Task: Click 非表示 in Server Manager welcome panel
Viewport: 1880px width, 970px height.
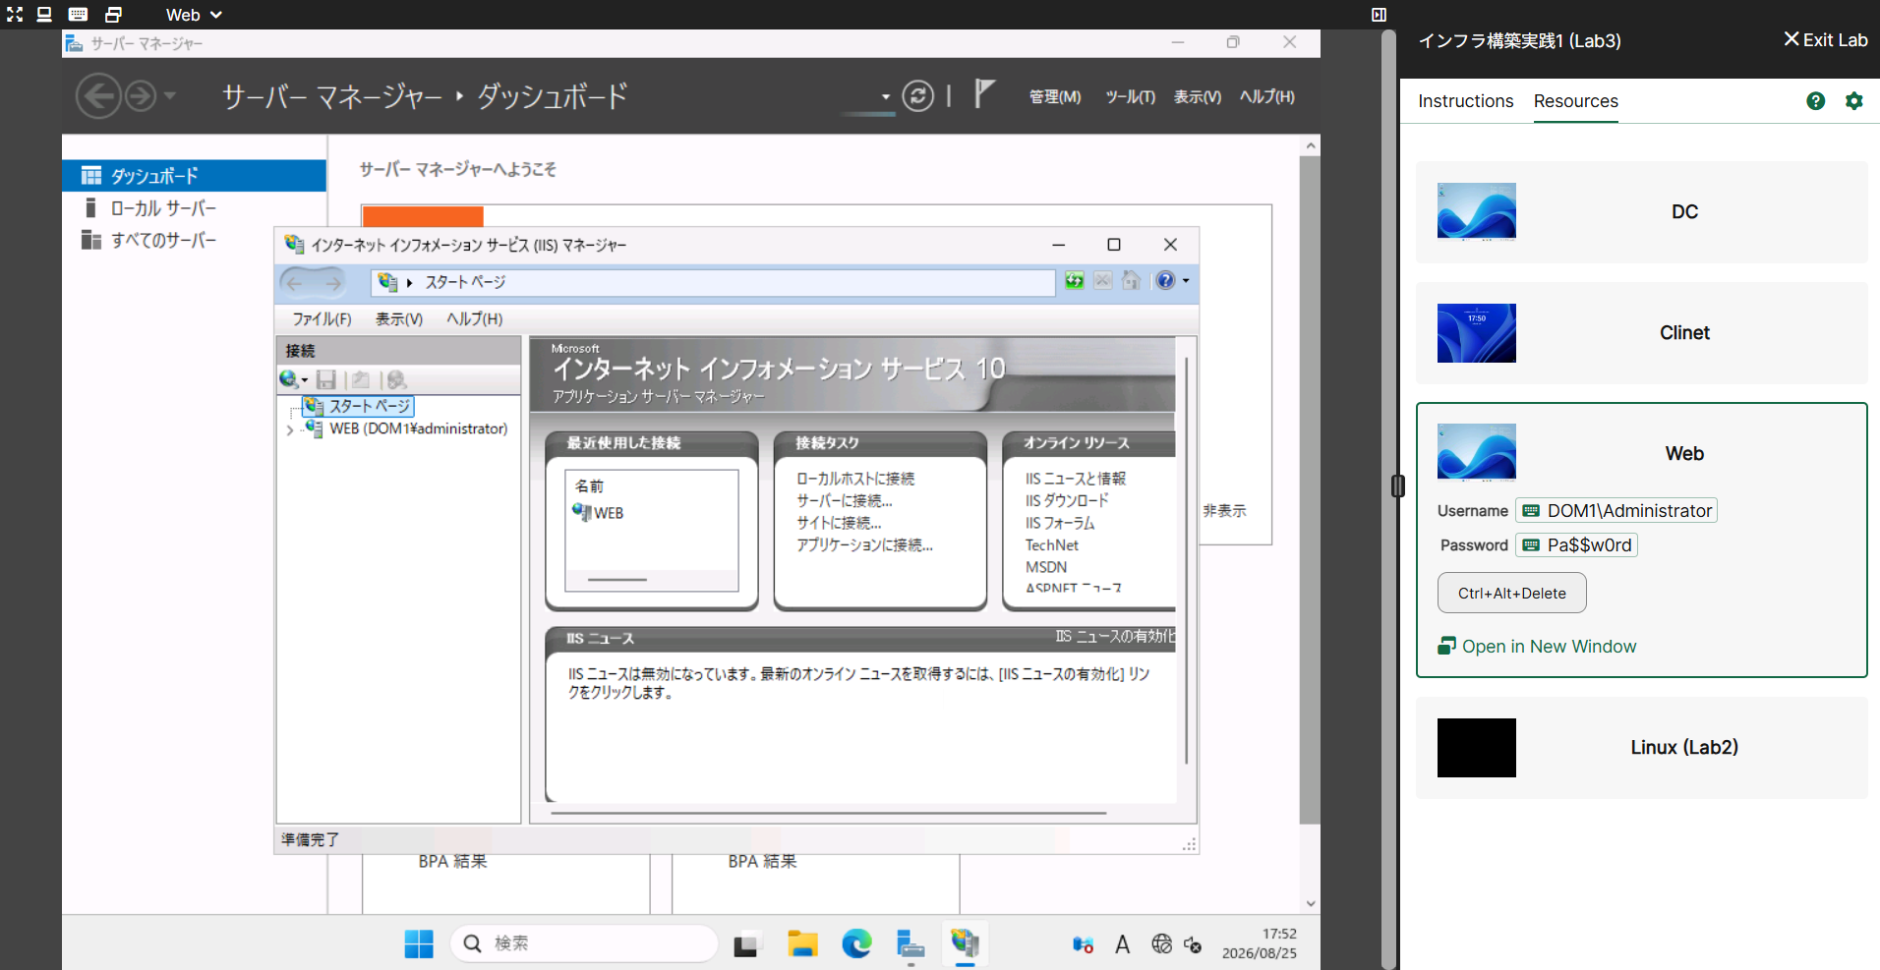Action: coord(1224,511)
